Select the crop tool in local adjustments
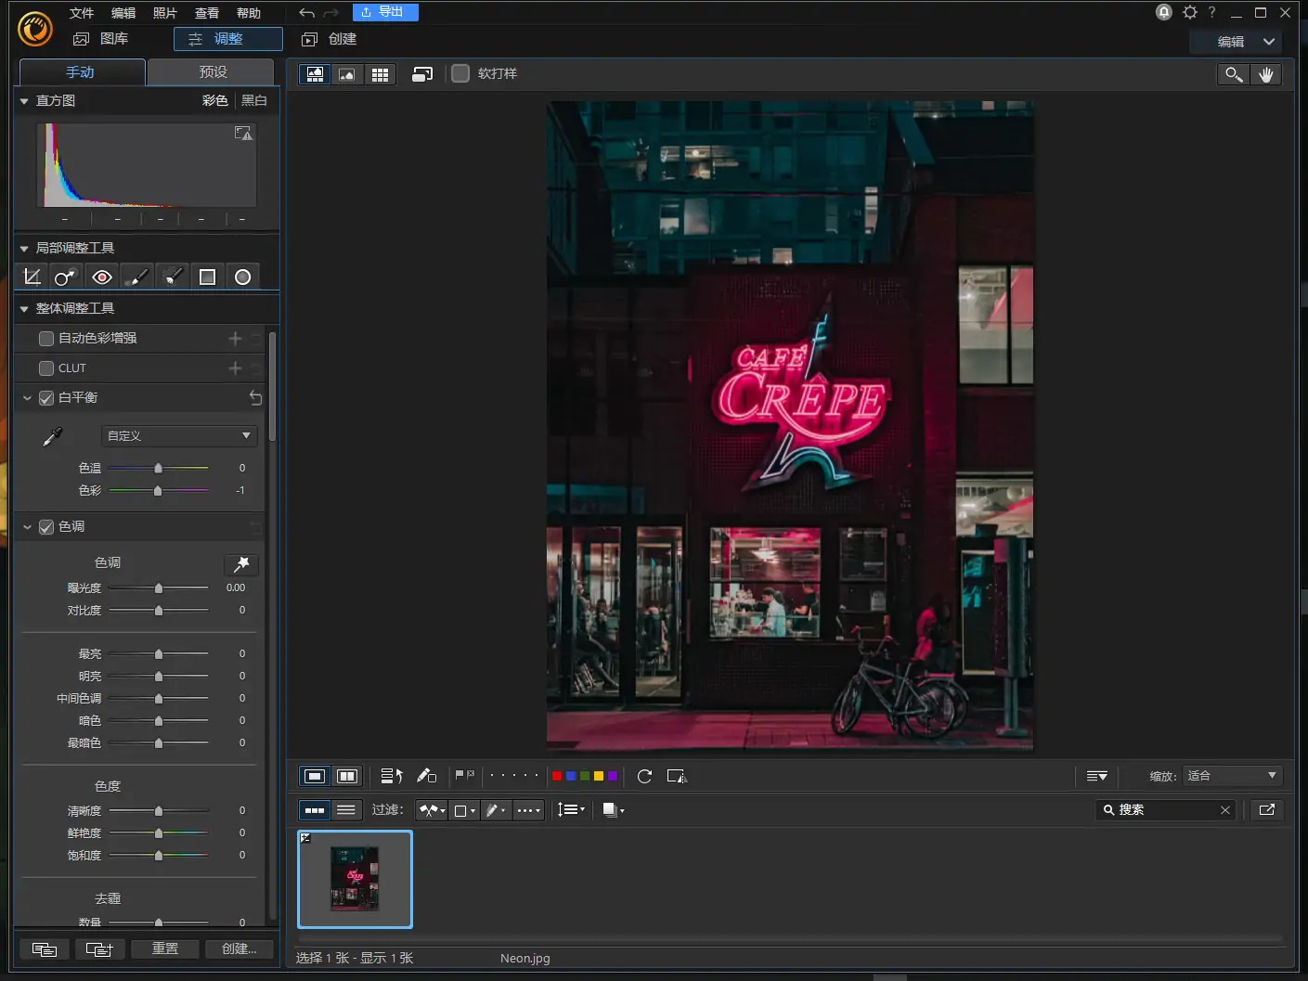The image size is (1308, 981). [31, 276]
